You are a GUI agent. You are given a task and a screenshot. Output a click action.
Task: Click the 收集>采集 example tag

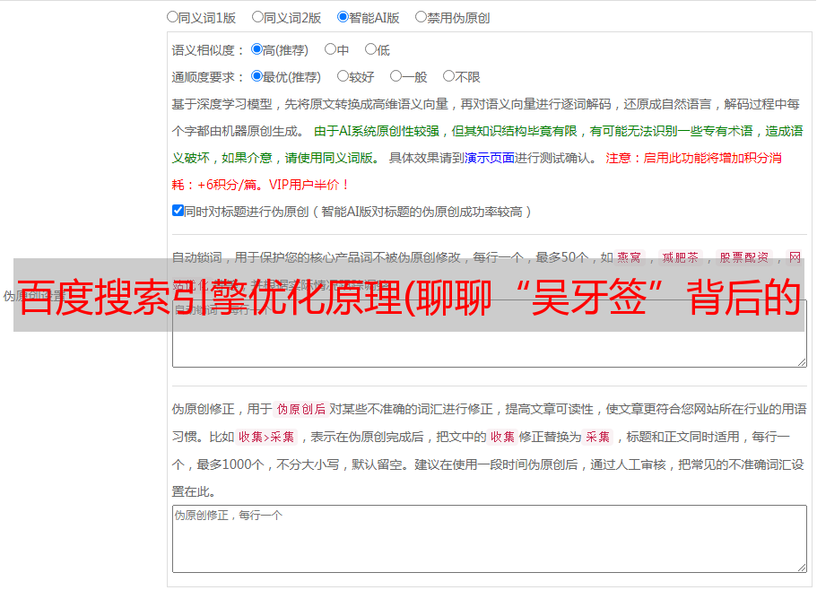266,437
